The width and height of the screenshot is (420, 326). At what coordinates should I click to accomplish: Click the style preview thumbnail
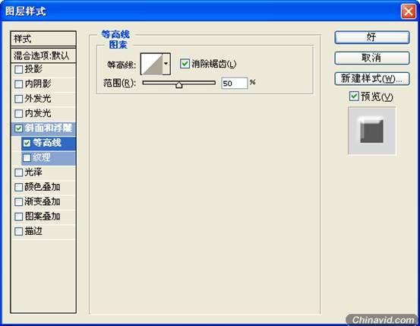[371, 131]
